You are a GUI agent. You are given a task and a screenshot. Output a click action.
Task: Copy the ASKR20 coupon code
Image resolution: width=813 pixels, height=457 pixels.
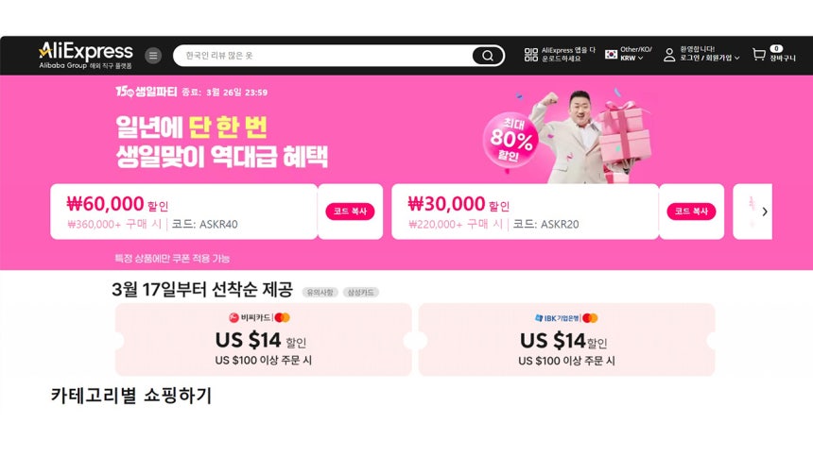(x=691, y=212)
